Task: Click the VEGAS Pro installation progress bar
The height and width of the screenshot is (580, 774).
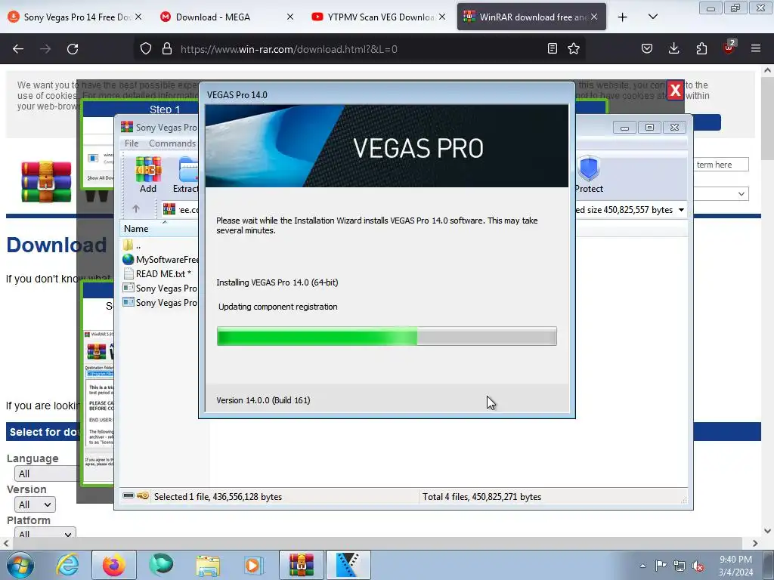Action: click(386, 336)
